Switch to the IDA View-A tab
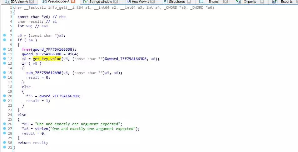 pyautogui.click(x=19, y=2)
